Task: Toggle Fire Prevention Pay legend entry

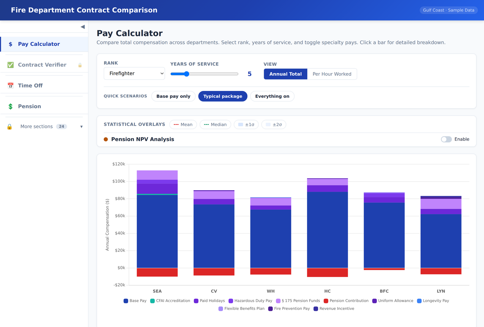Action: tap(289, 309)
